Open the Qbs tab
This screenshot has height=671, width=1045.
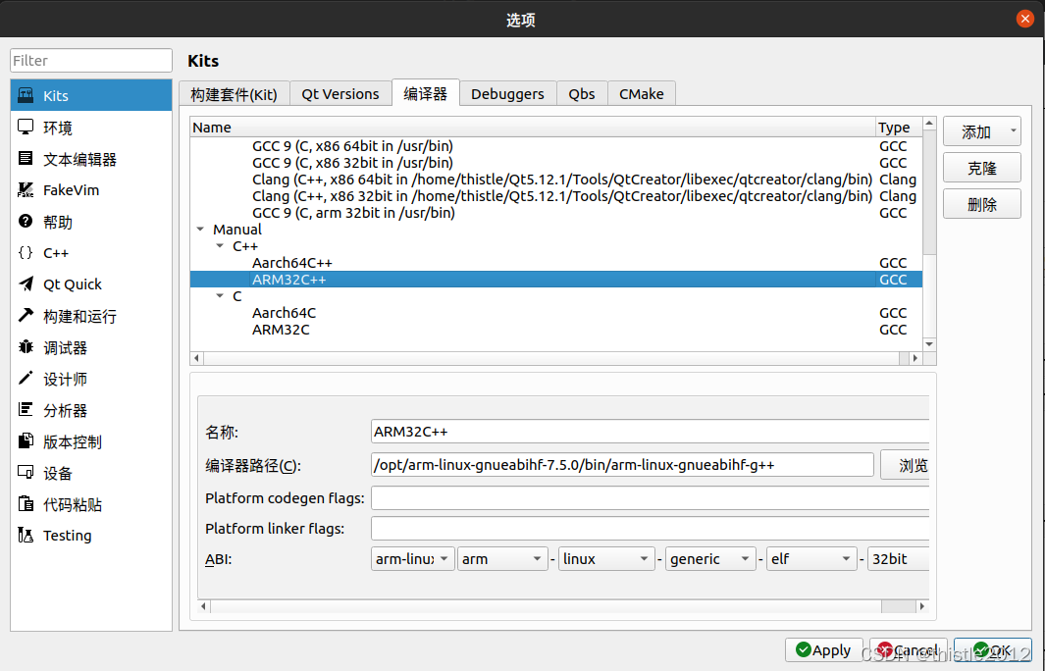[x=582, y=94]
